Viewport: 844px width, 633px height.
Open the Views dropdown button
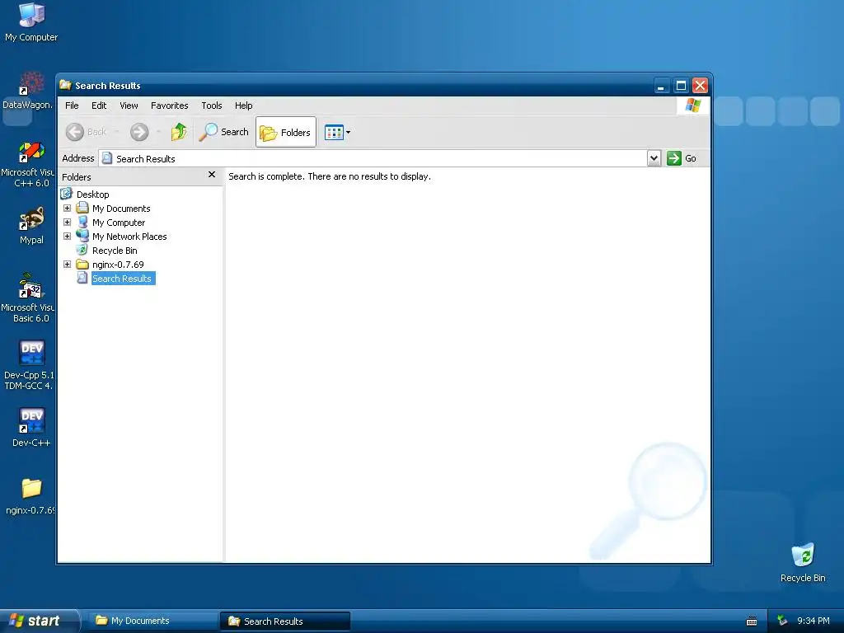pyautogui.click(x=337, y=132)
